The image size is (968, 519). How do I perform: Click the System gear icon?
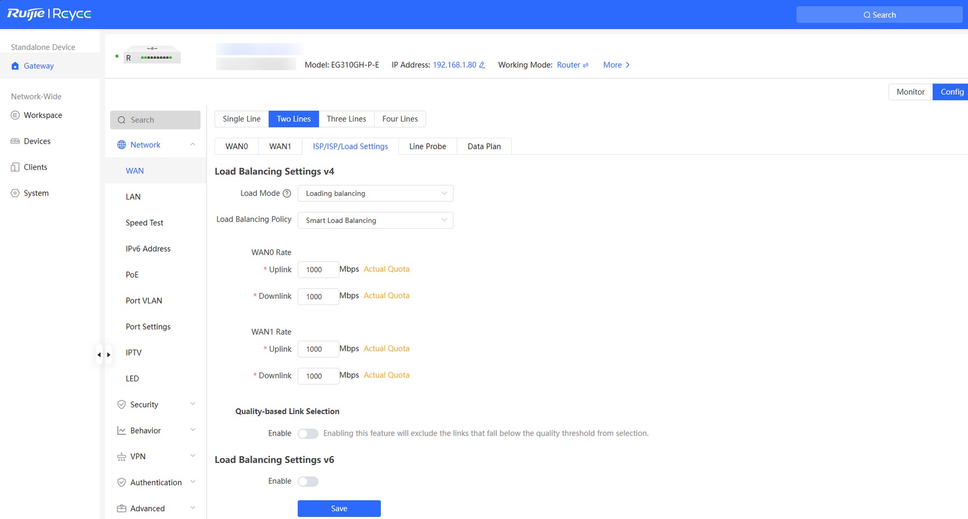click(x=15, y=193)
